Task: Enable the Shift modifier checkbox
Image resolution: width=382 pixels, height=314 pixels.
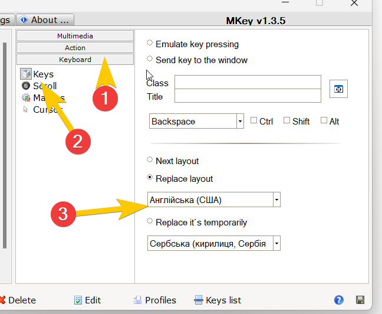Action: click(286, 120)
